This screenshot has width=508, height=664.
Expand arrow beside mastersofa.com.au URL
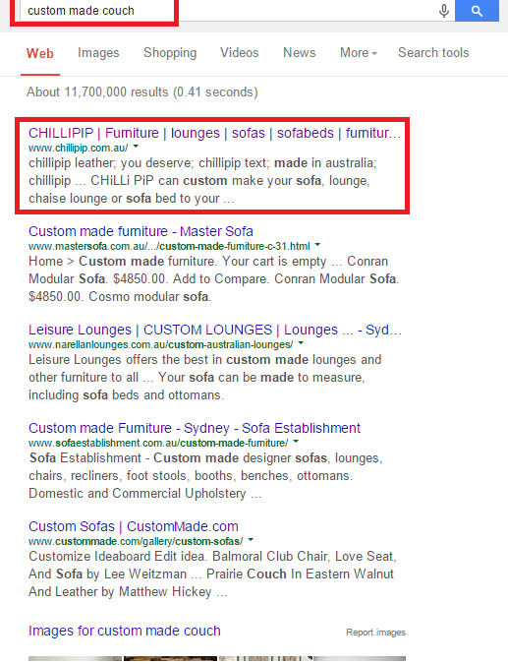[x=317, y=245]
